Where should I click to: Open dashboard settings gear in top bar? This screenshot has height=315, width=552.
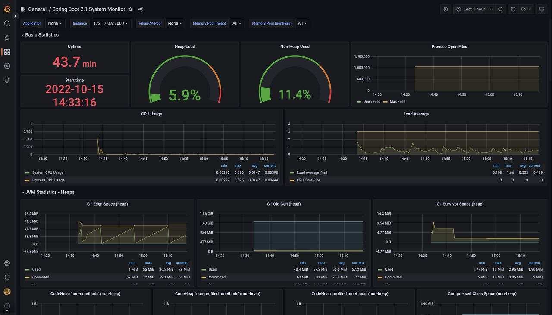coord(445,9)
